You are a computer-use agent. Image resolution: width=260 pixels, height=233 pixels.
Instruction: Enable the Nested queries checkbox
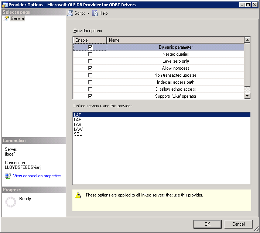tap(90, 54)
